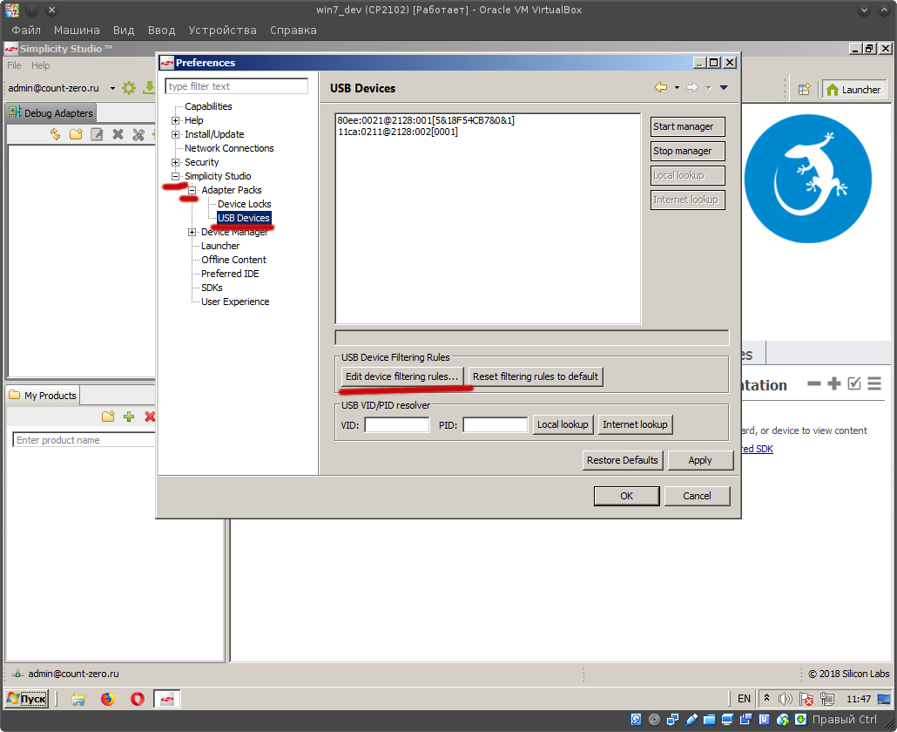Viewport: 897px width, 732px height.
Task: Focus the VID input field
Action: point(397,424)
